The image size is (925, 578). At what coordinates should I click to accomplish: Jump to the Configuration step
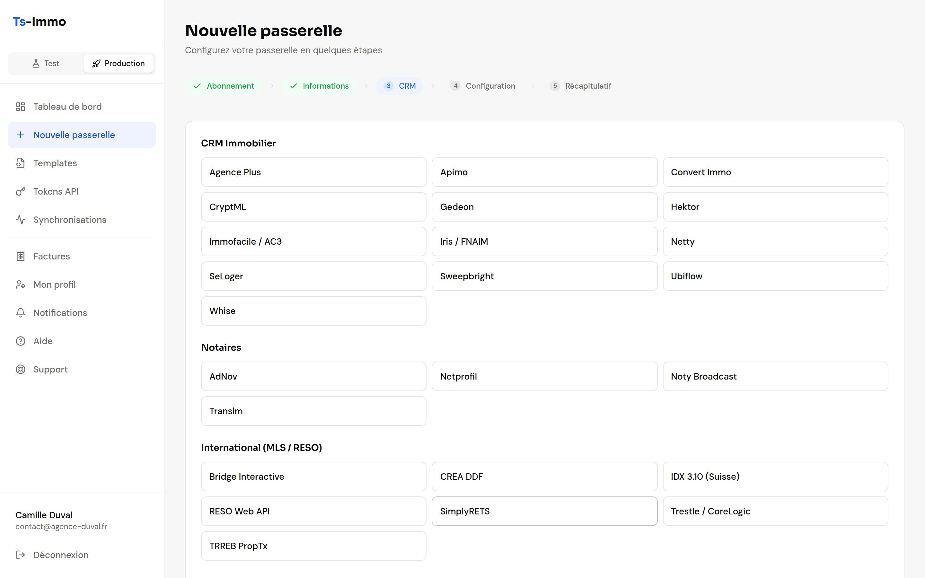(483, 86)
